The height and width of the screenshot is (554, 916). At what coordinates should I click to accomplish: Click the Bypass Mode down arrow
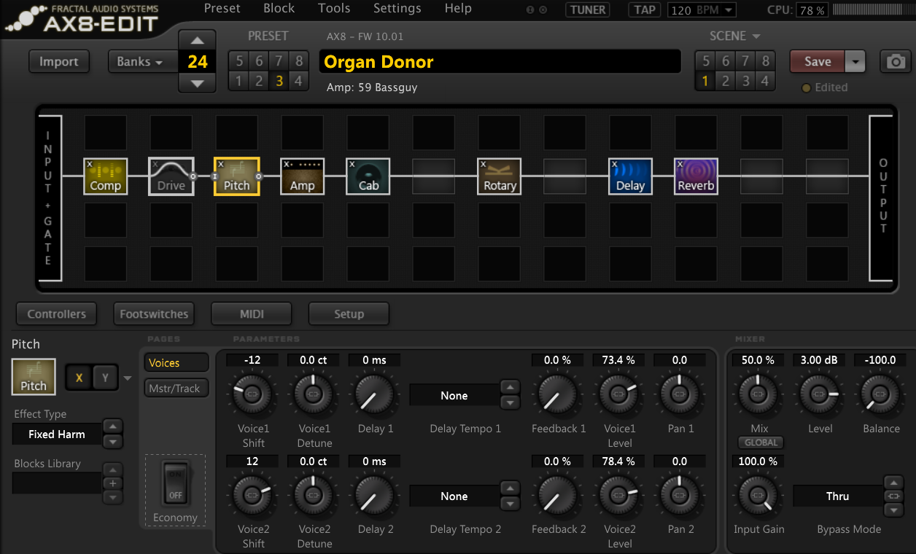click(x=893, y=510)
